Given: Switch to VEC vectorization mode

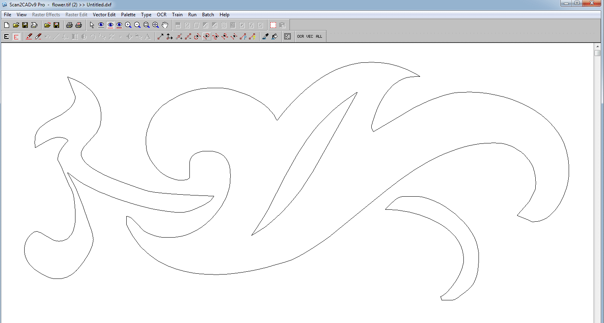Looking at the screenshot, I should pos(310,36).
